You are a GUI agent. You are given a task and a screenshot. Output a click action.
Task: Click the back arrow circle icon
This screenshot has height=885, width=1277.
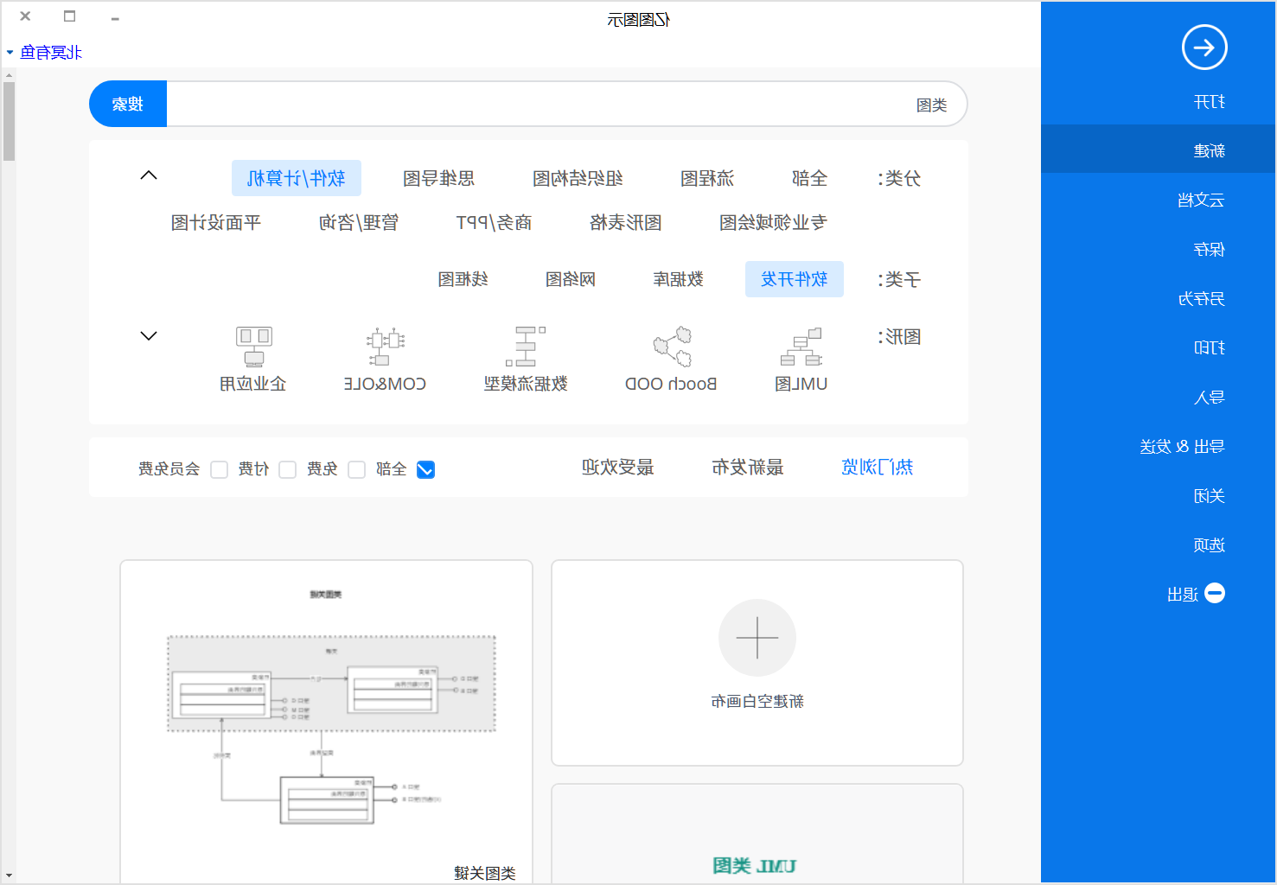1204,48
